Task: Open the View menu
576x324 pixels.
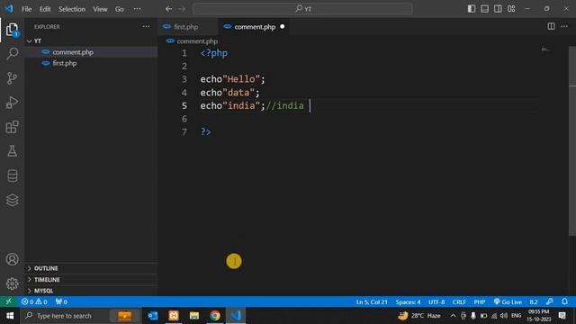Action: 100,9
